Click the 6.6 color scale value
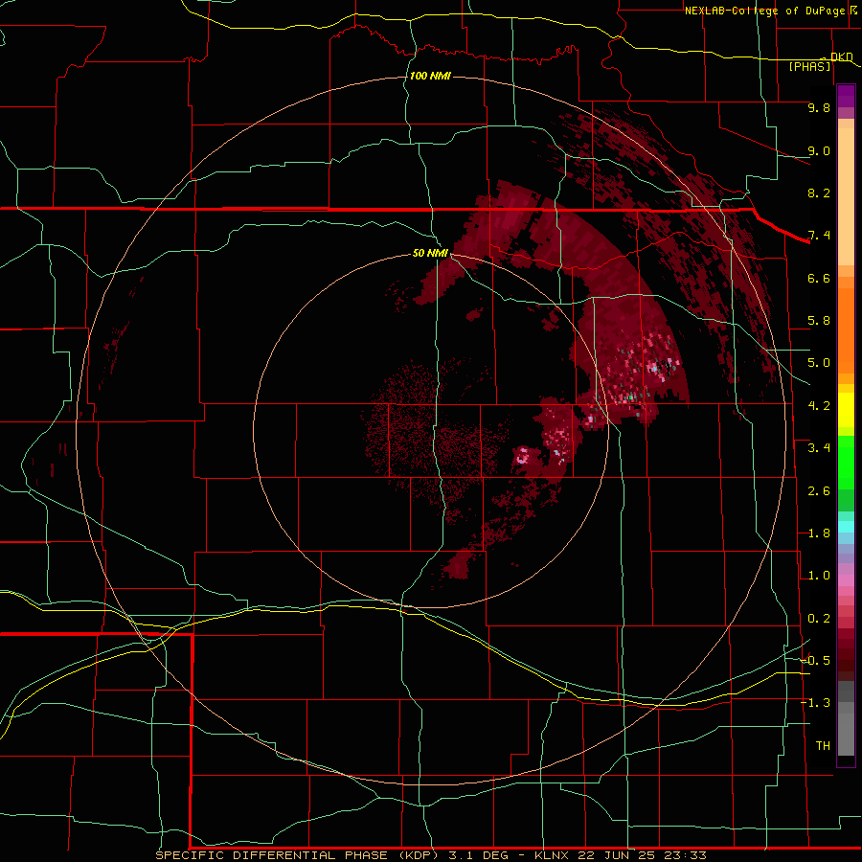The height and width of the screenshot is (862, 862). click(x=819, y=278)
